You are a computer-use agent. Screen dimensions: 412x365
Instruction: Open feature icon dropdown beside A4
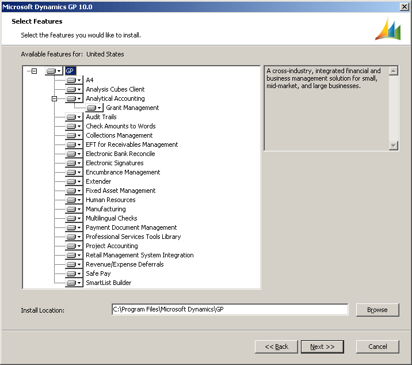click(74, 80)
